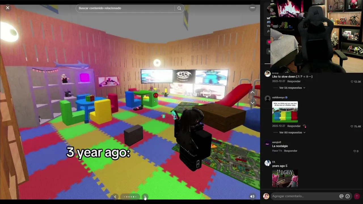The height and width of the screenshot is (204, 363).
Task: Go to next video with down chevron
Action: 252,103
